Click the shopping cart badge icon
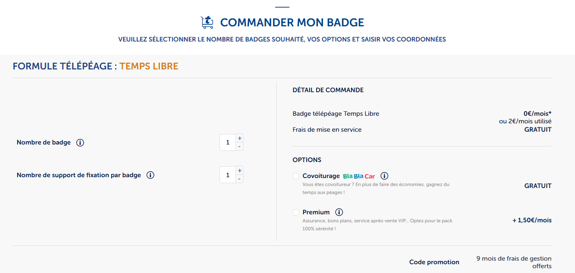The image size is (575, 273). [x=207, y=22]
